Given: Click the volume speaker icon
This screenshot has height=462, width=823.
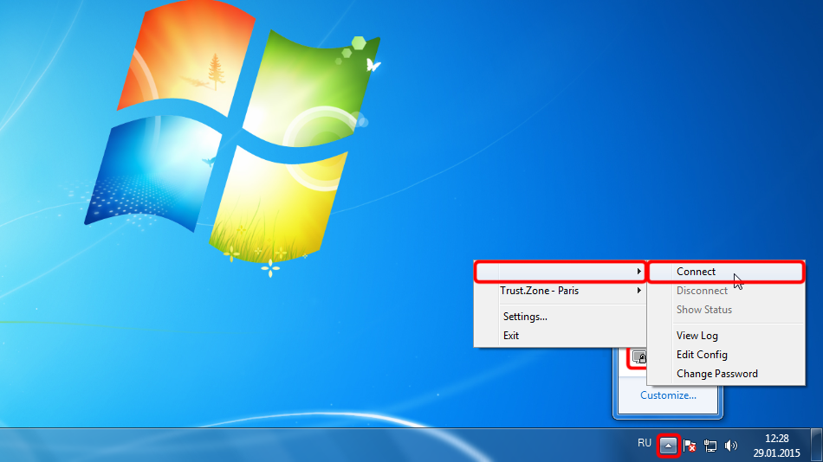Looking at the screenshot, I should pos(730,446).
